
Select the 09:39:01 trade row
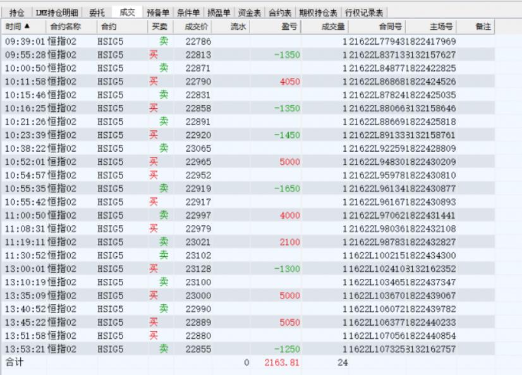point(253,41)
